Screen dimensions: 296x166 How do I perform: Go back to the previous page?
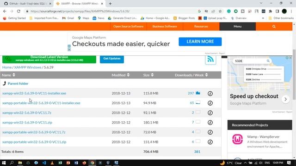tap(5, 11)
